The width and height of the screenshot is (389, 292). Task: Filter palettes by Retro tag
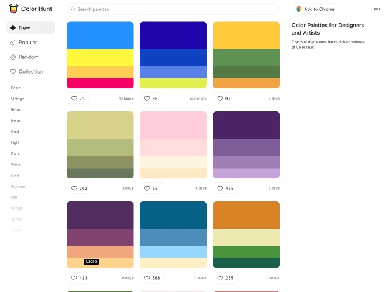click(x=16, y=109)
